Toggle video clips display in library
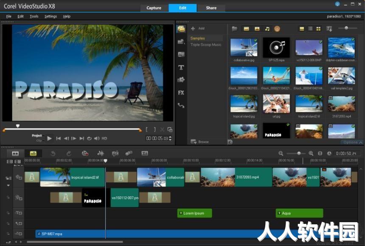 coord(246,28)
